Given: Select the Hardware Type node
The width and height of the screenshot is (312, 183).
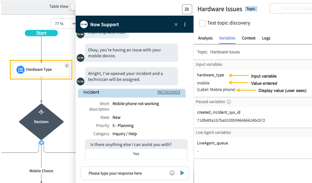Looking at the screenshot, I should tap(41, 70).
